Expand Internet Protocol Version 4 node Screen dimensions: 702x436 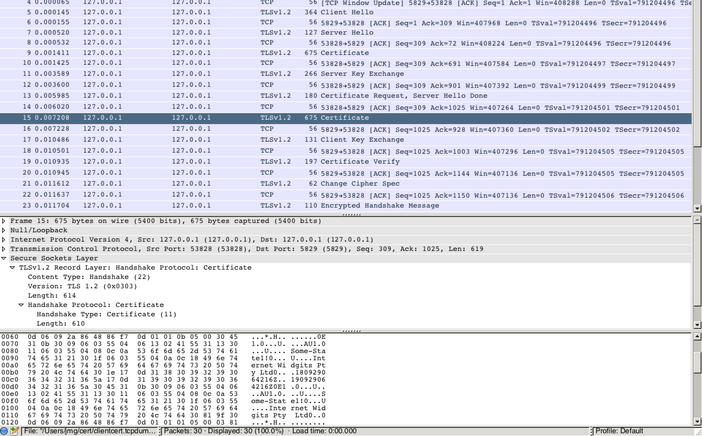4,240
